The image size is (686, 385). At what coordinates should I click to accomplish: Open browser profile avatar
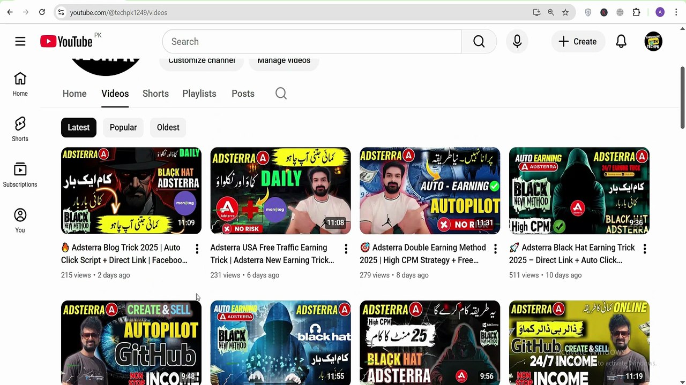tap(660, 12)
